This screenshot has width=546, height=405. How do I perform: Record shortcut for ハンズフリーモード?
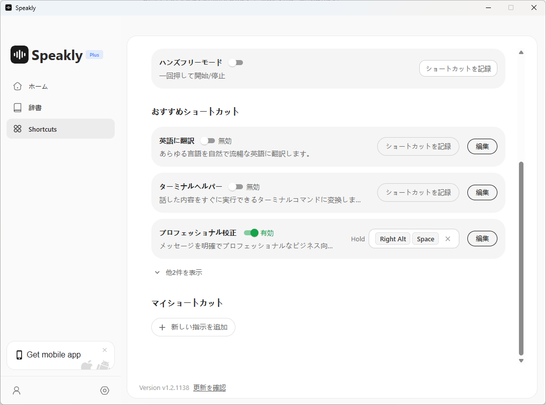(x=458, y=69)
